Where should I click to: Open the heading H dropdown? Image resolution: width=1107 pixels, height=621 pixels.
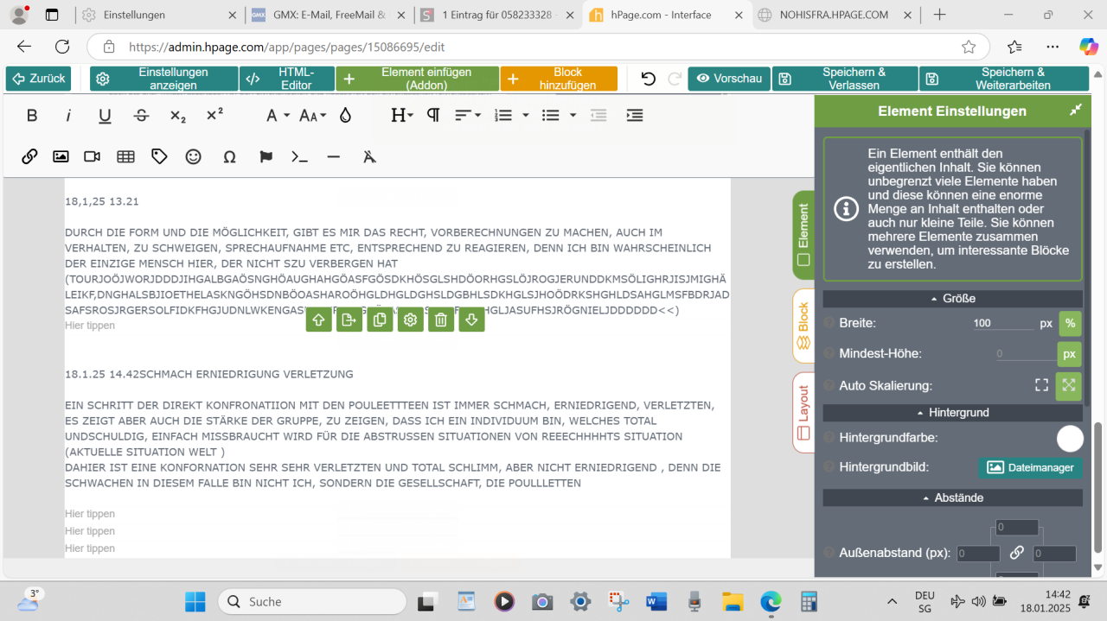pos(402,116)
